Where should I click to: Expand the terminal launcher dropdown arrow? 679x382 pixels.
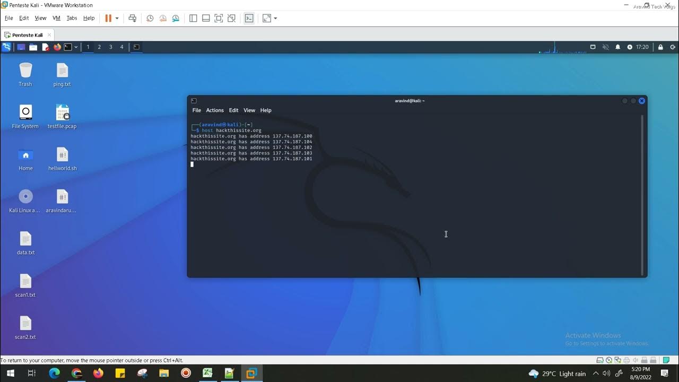[76, 47]
